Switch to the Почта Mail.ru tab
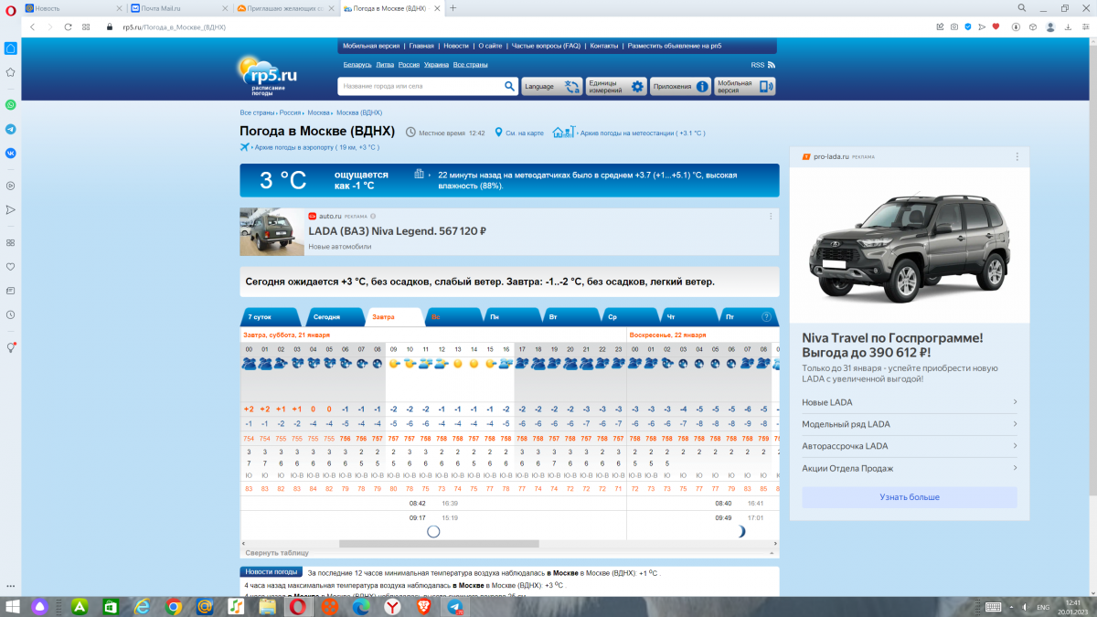Viewport: 1097px width, 617px height. (x=178, y=8)
